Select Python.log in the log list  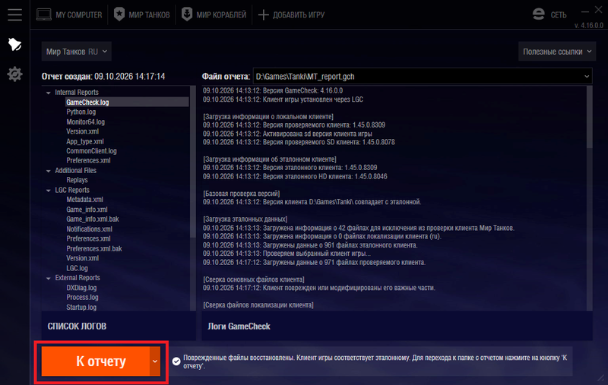point(81,112)
